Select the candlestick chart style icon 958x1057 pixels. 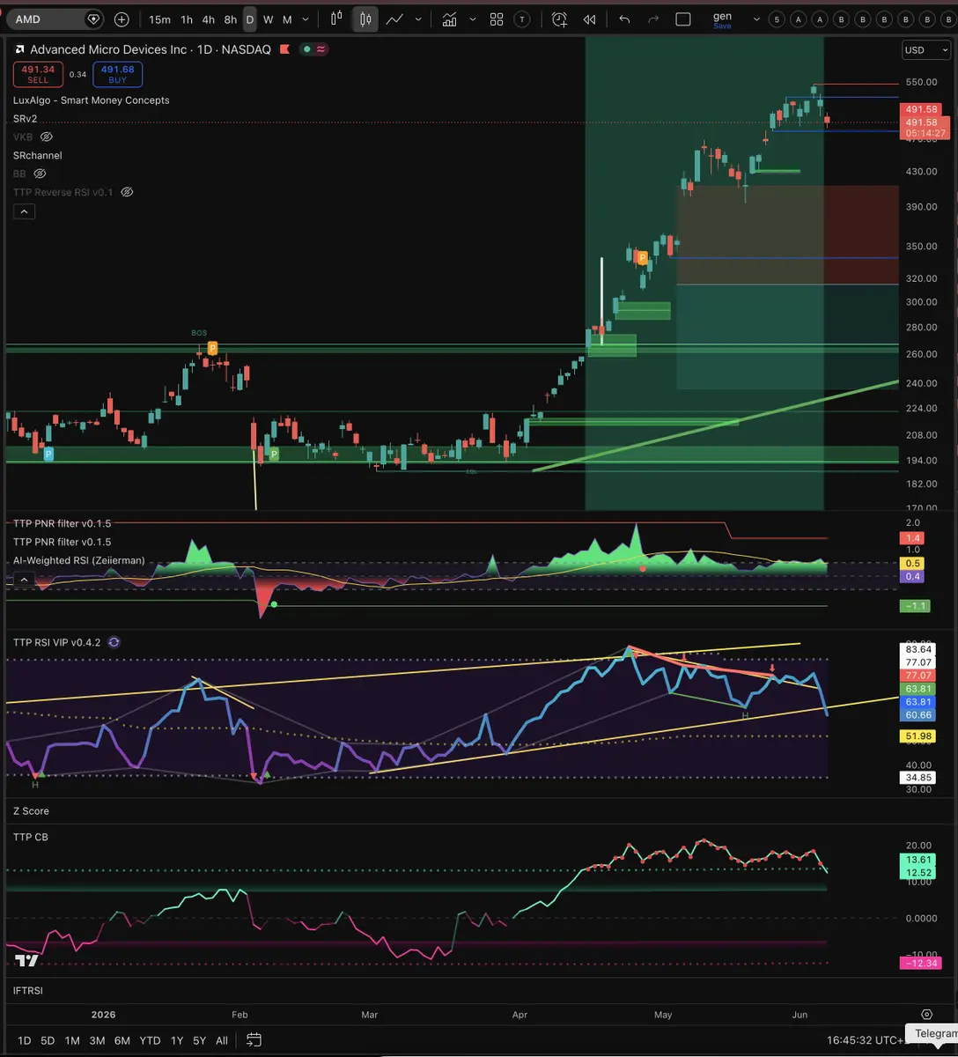[x=365, y=18]
